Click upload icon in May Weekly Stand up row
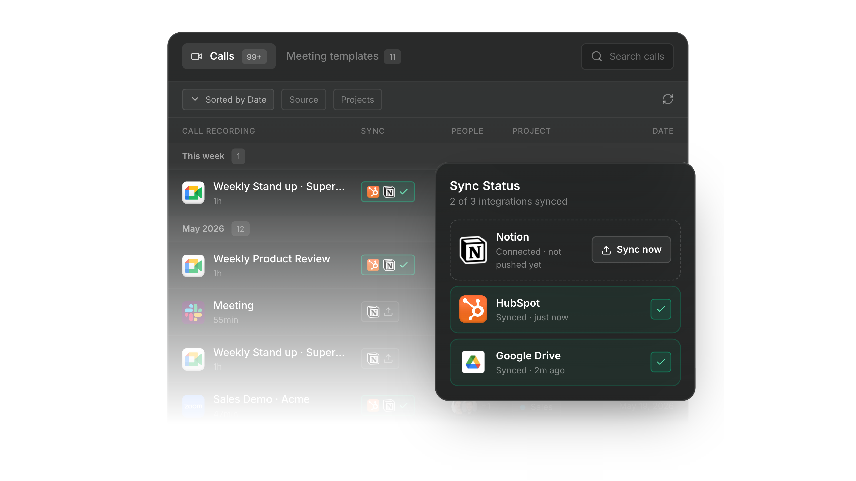The width and height of the screenshot is (856, 481). tap(388, 359)
